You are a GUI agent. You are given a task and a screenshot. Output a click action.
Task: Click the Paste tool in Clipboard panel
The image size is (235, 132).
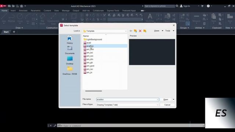[214, 18]
